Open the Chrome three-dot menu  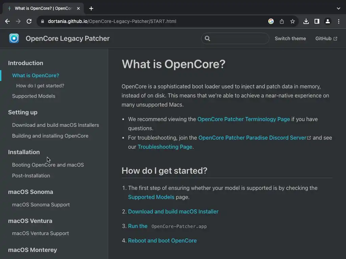(x=339, y=21)
